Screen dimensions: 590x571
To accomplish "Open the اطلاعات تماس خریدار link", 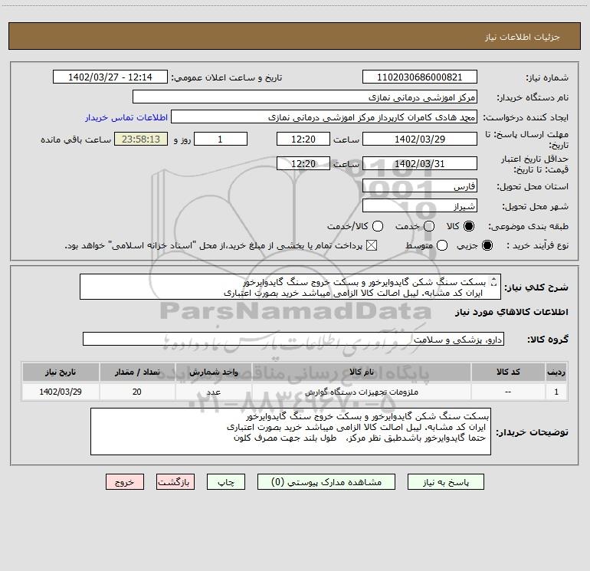I will pos(126,117).
